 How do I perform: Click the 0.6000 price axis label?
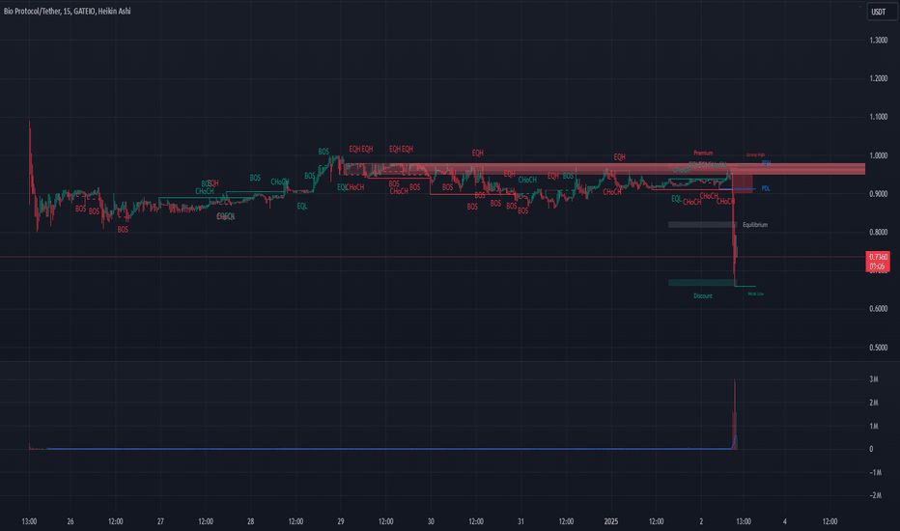tap(878, 309)
